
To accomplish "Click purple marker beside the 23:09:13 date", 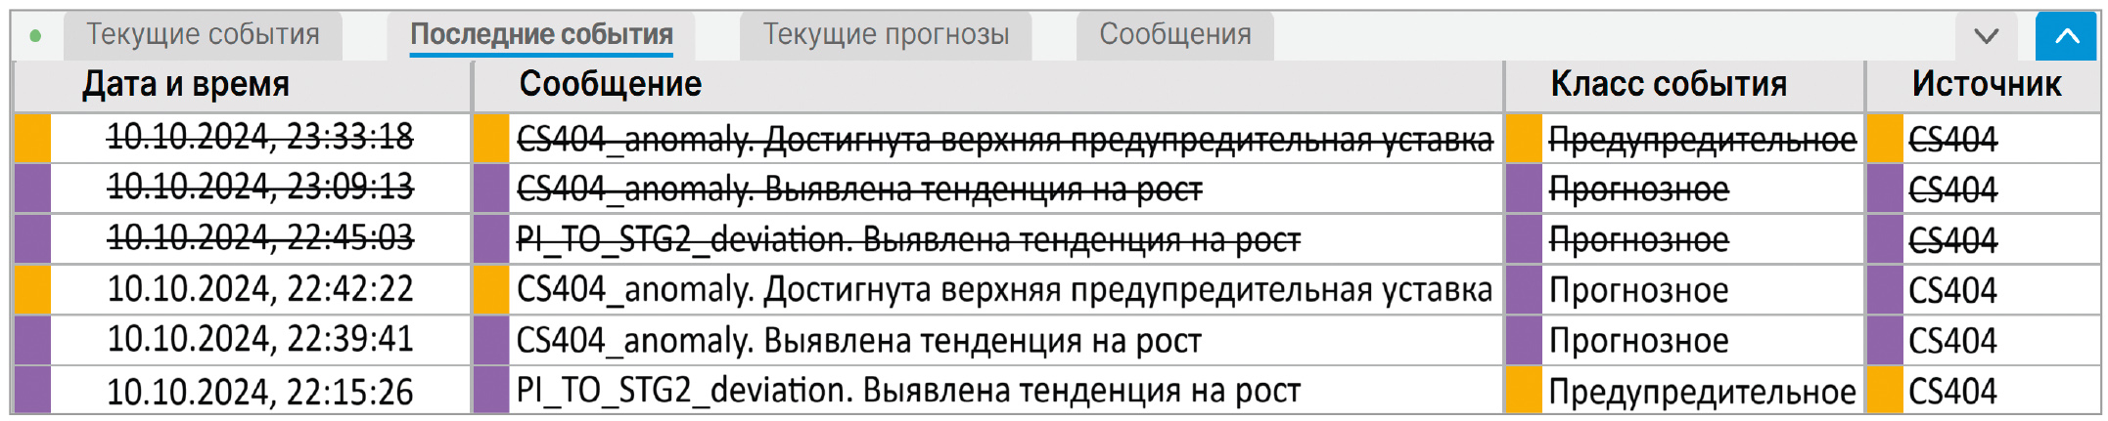I will [32, 188].
